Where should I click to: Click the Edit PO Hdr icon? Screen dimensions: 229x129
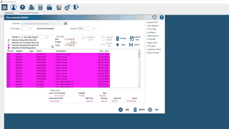point(132,38)
